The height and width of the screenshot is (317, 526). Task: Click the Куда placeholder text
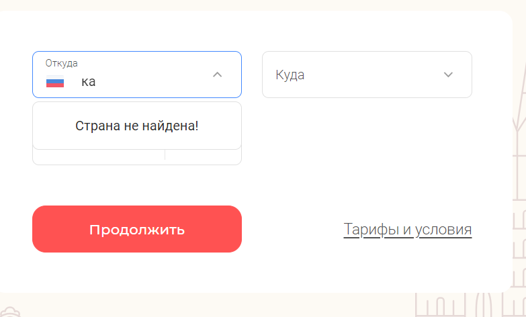(x=290, y=75)
